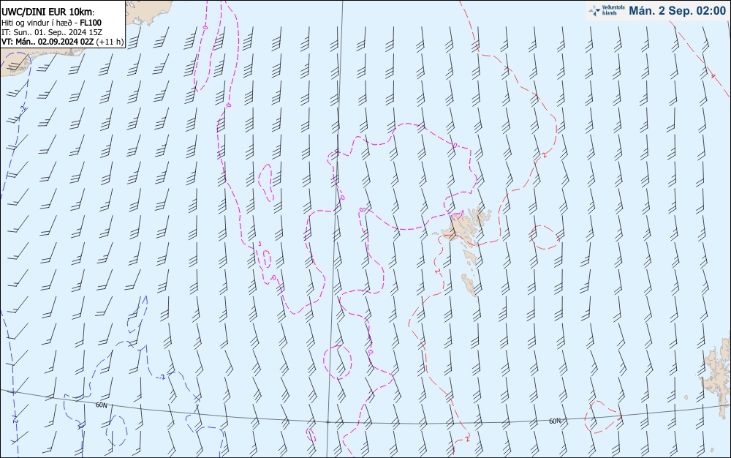Screen dimensions: 731x458
Task: Select the 'Mán. 2 Sep. 02:00' timestamp
Action: click(x=678, y=11)
